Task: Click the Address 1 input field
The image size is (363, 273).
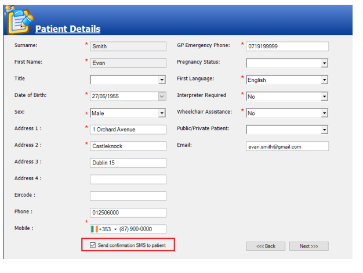Action: pyautogui.click(x=128, y=130)
